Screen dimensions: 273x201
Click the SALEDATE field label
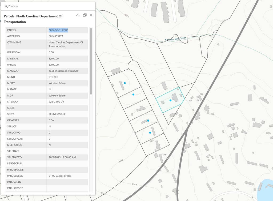(x=13, y=151)
